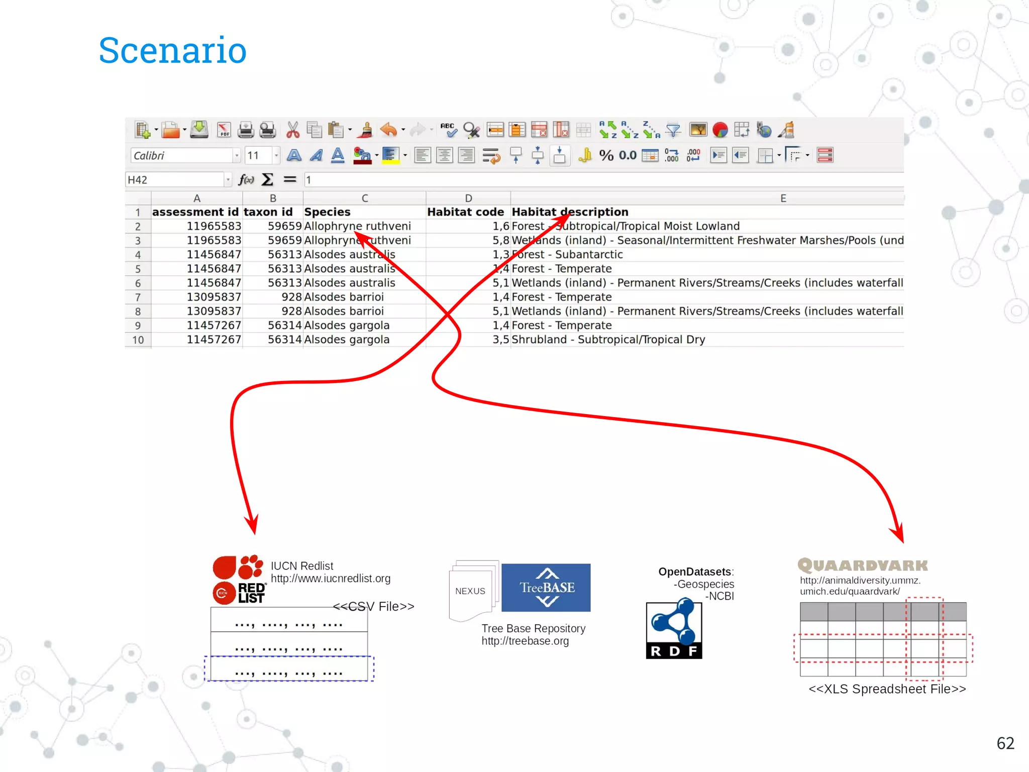Image resolution: width=1029 pixels, height=772 pixels.
Task: Click the Sum sigma icon
Action: [x=267, y=179]
